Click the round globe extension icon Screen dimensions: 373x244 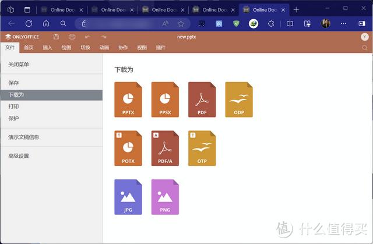coord(254,23)
